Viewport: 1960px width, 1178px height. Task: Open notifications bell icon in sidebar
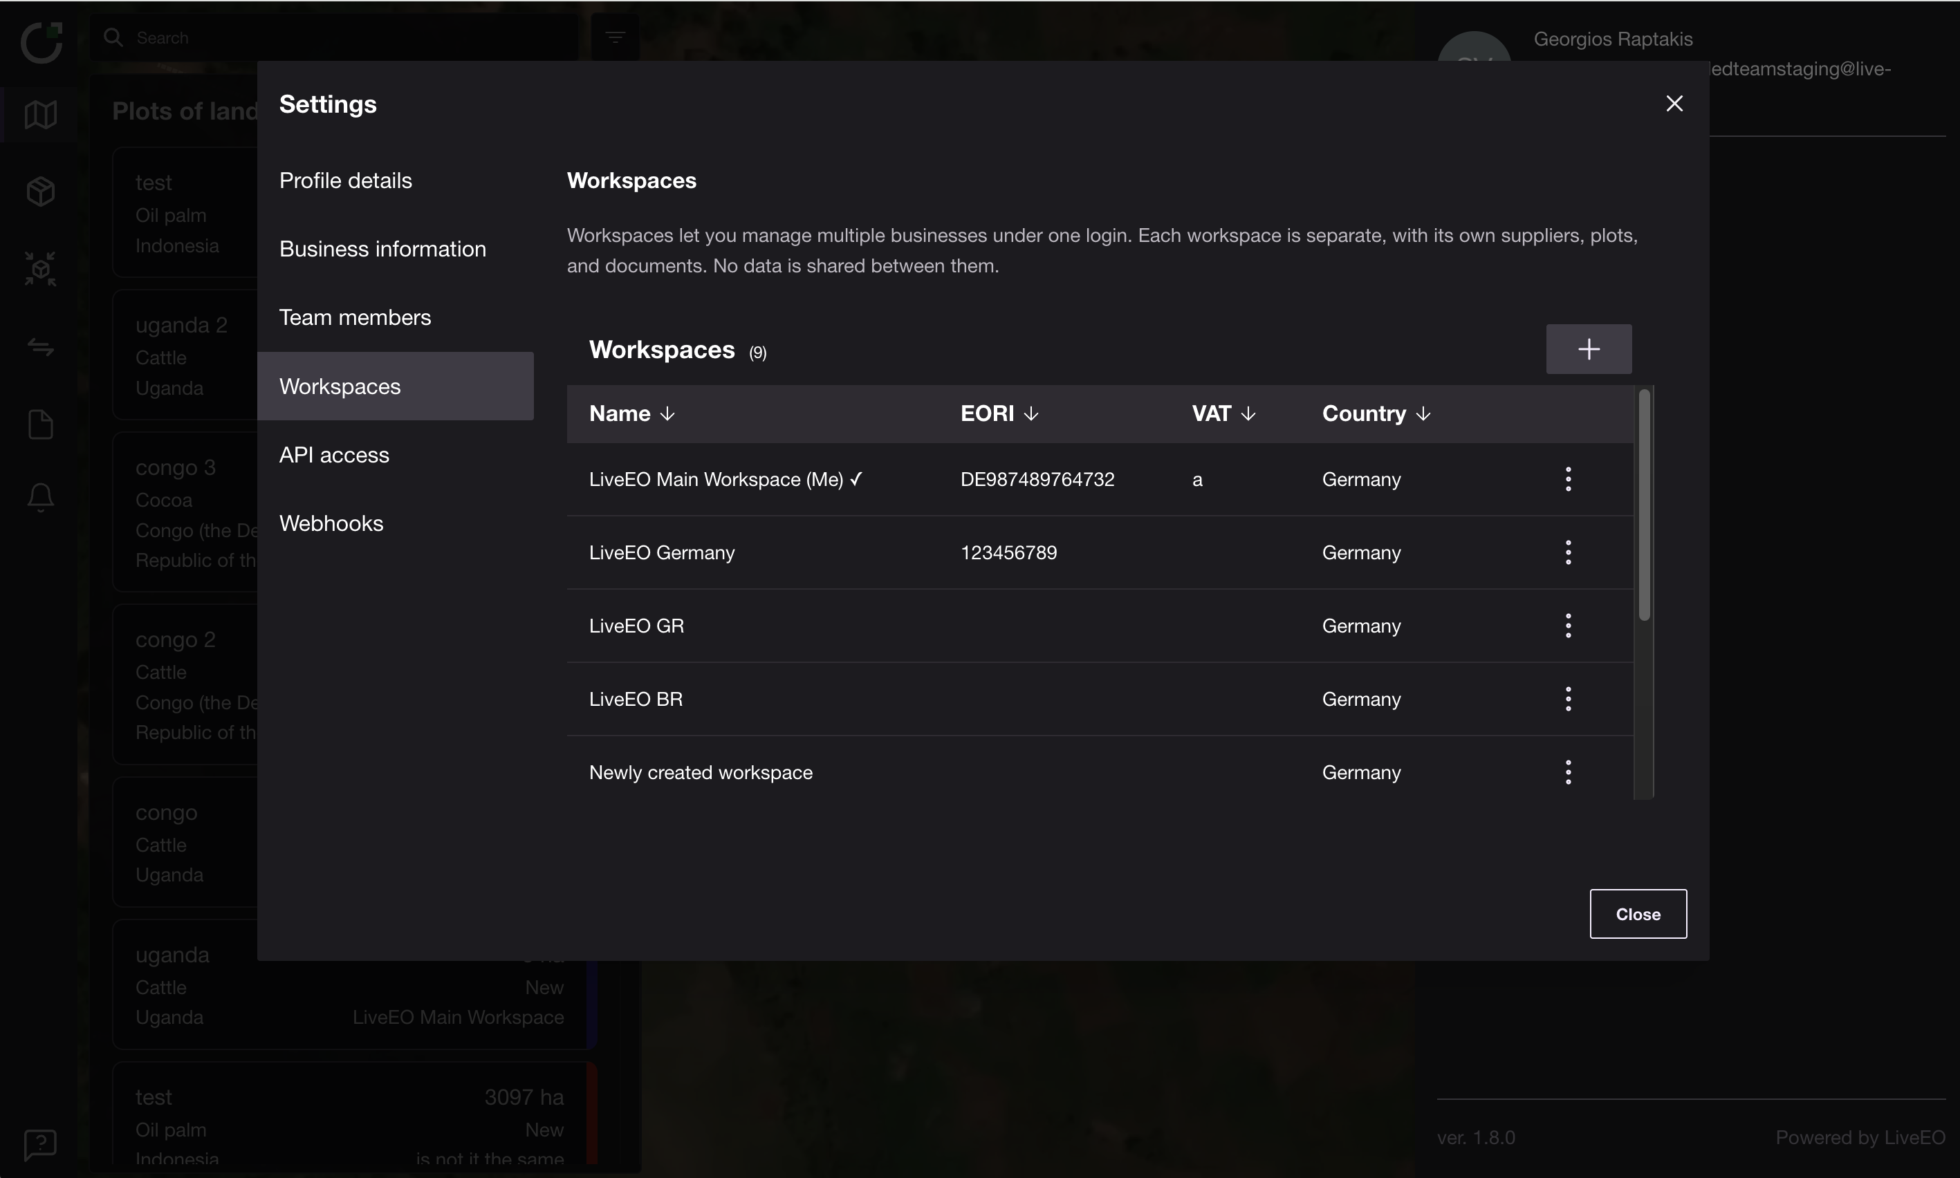[41, 498]
